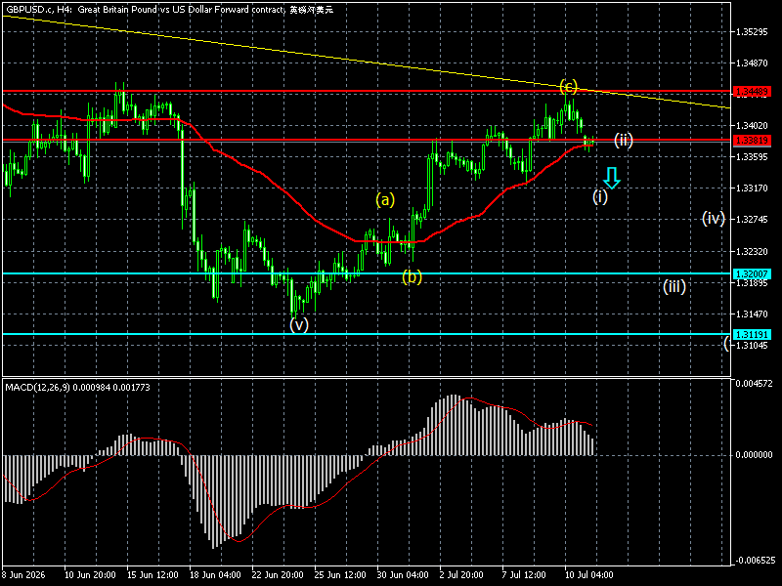Select the red 1.33819 price level tag
Image resolution: width=782 pixels, height=586 pixels.
click(x=752, y=140)
